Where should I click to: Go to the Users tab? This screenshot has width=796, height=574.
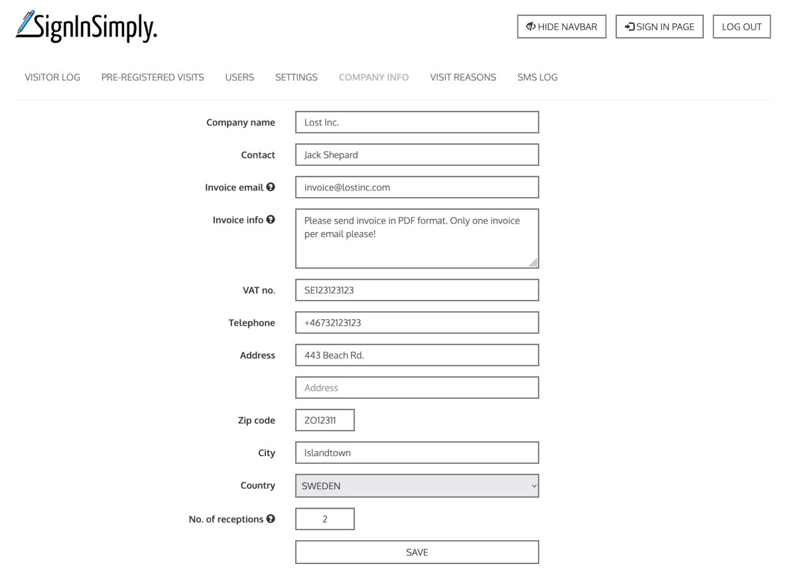pos(239,77)
